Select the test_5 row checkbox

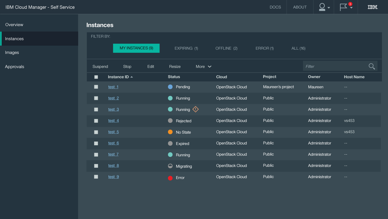pos(96,132)
